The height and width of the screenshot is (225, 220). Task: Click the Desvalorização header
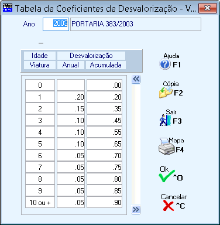91,56
